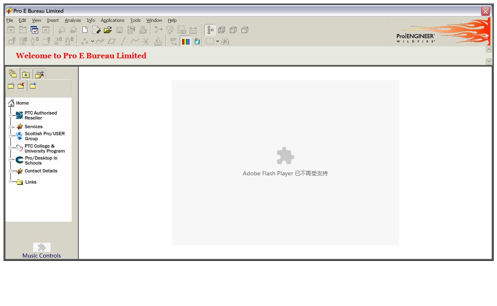Click the coordinate system star icon
Screen dimensions: 497x306
(x=146, y=41)
